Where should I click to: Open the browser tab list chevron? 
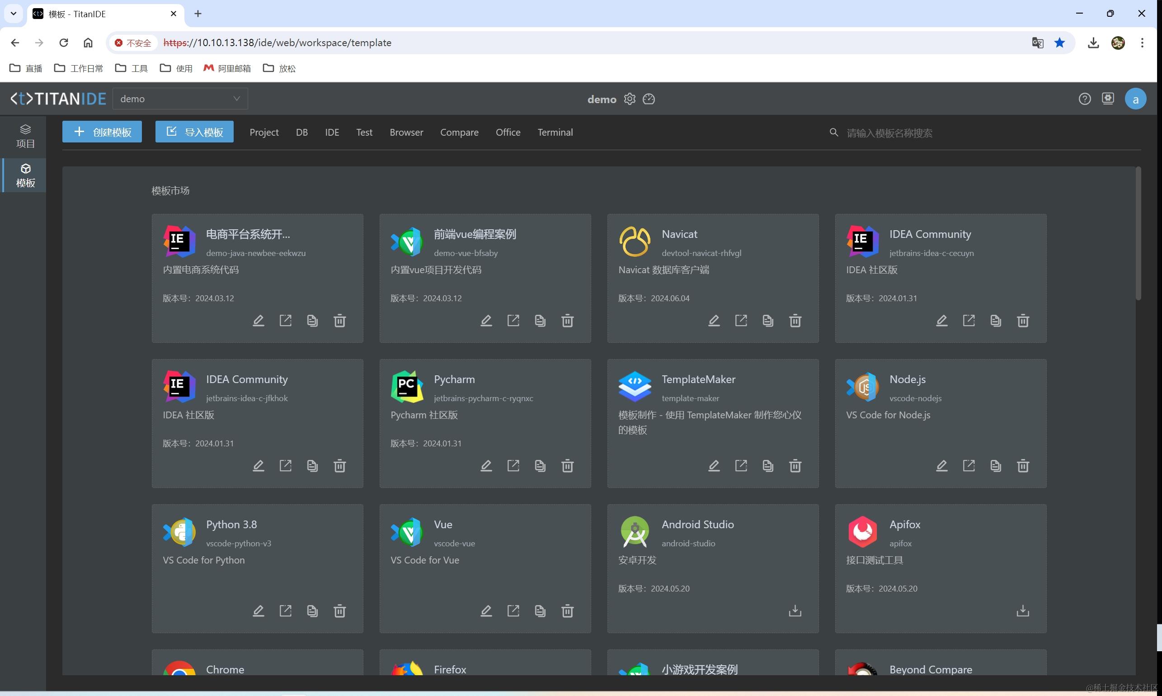pos(14,14)
